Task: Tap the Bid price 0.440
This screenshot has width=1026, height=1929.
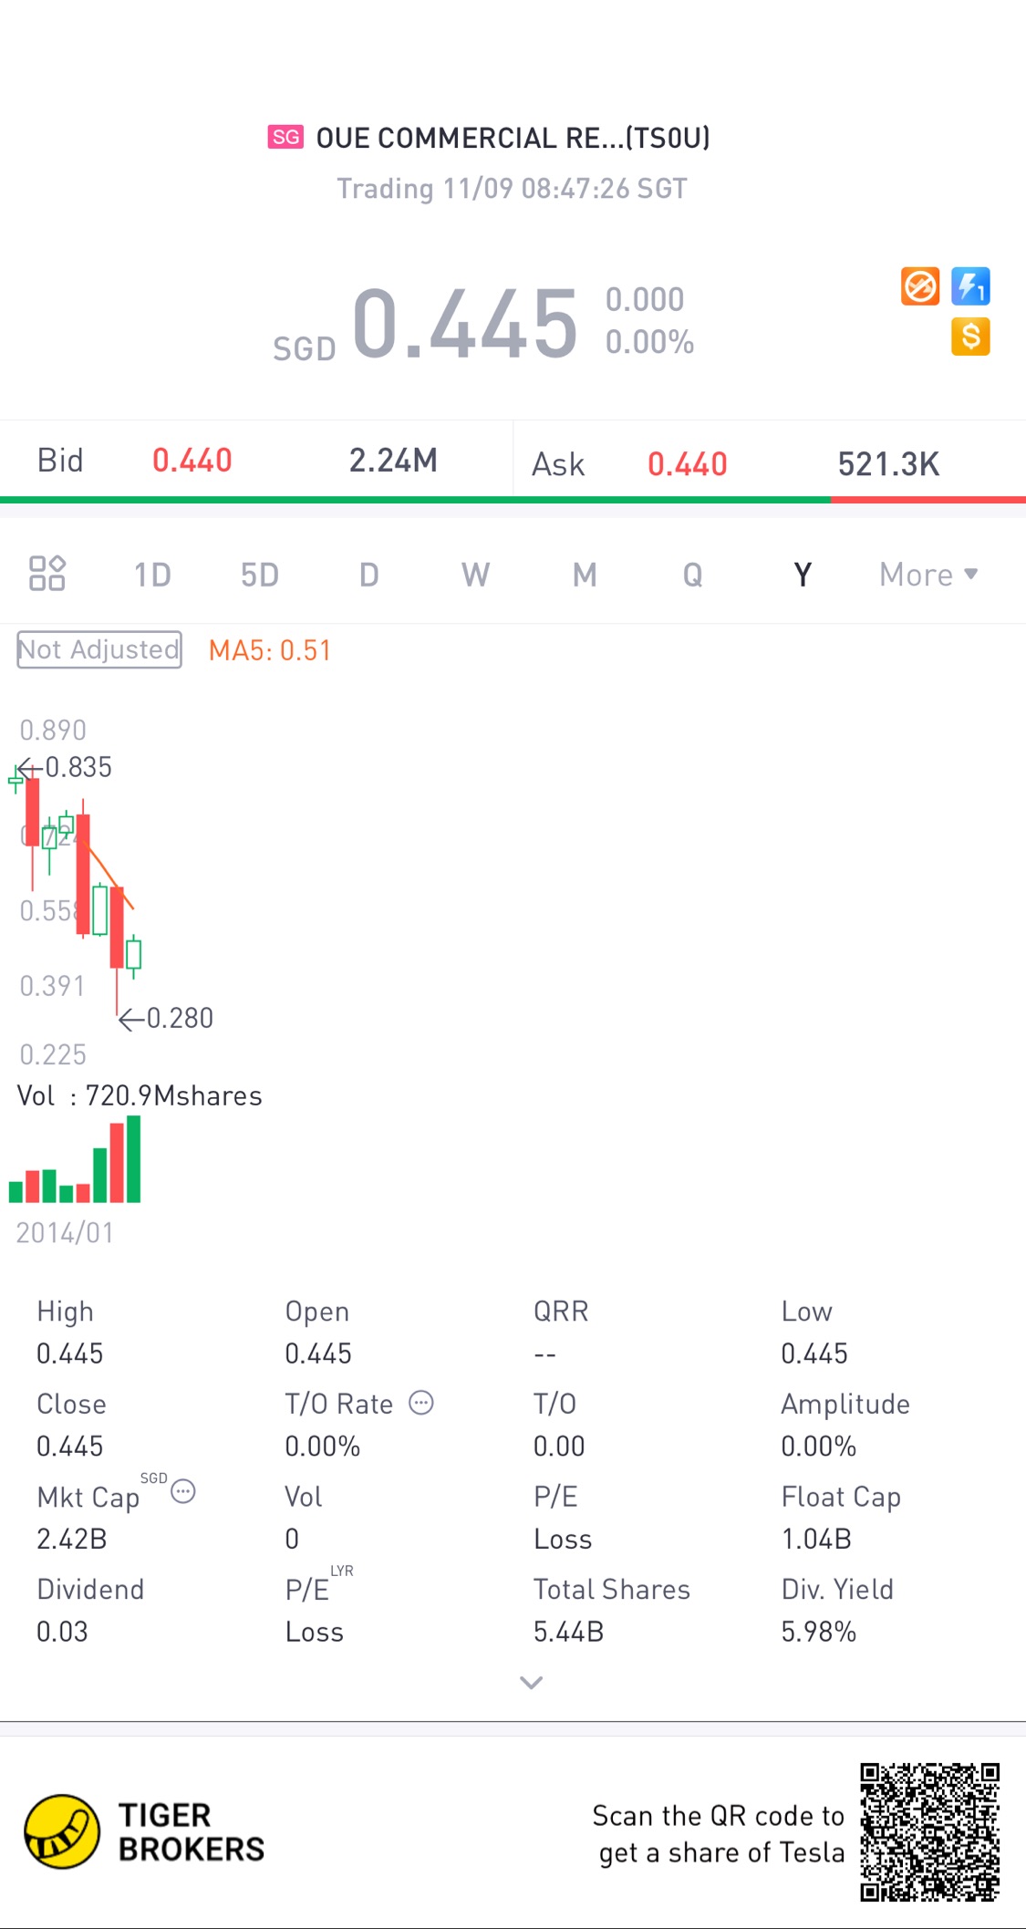Action: tap(192, 461)
